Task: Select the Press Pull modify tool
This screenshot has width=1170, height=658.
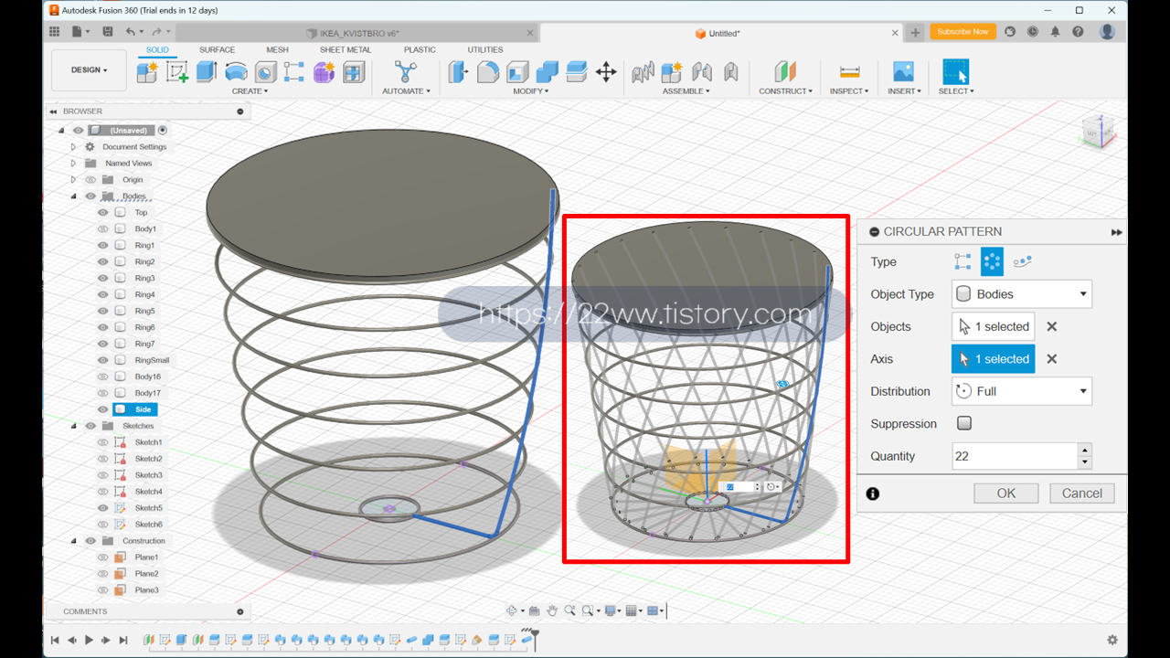Action: coord(459,72)
